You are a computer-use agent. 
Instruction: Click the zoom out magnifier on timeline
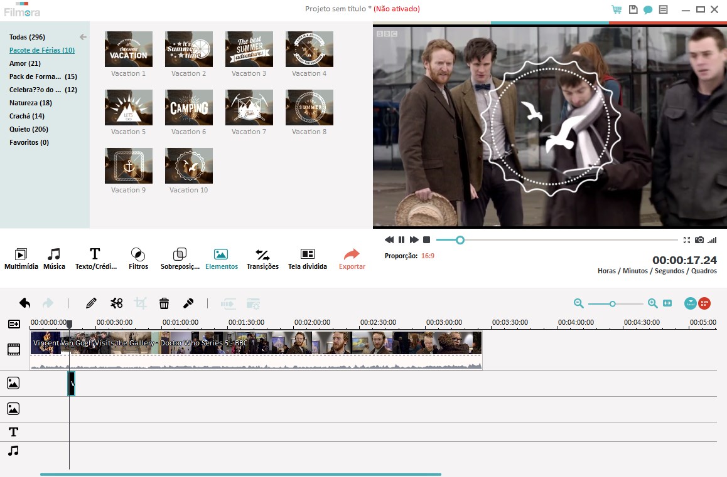[x=578, y=303]
